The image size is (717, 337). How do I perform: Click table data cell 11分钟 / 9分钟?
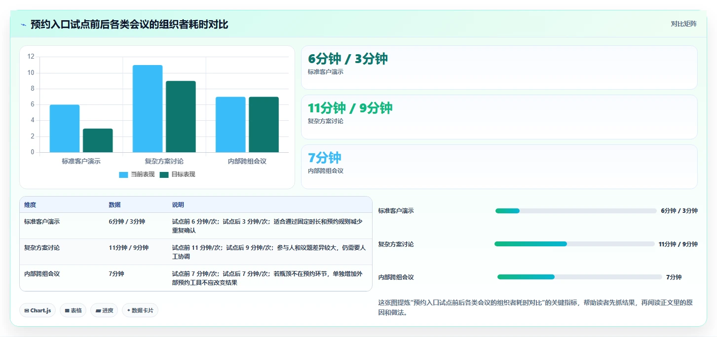129,248
